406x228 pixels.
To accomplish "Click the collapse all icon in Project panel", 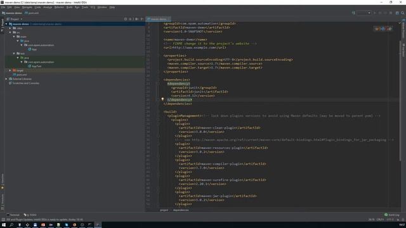I will tap(131, 19).
